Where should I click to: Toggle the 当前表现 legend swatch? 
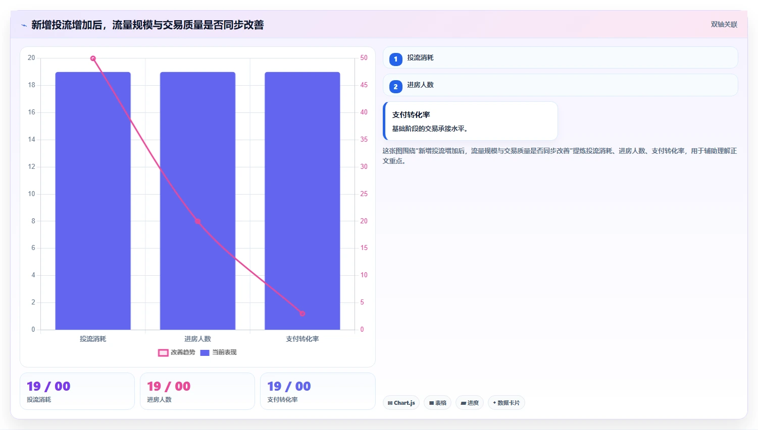point(205,353)
